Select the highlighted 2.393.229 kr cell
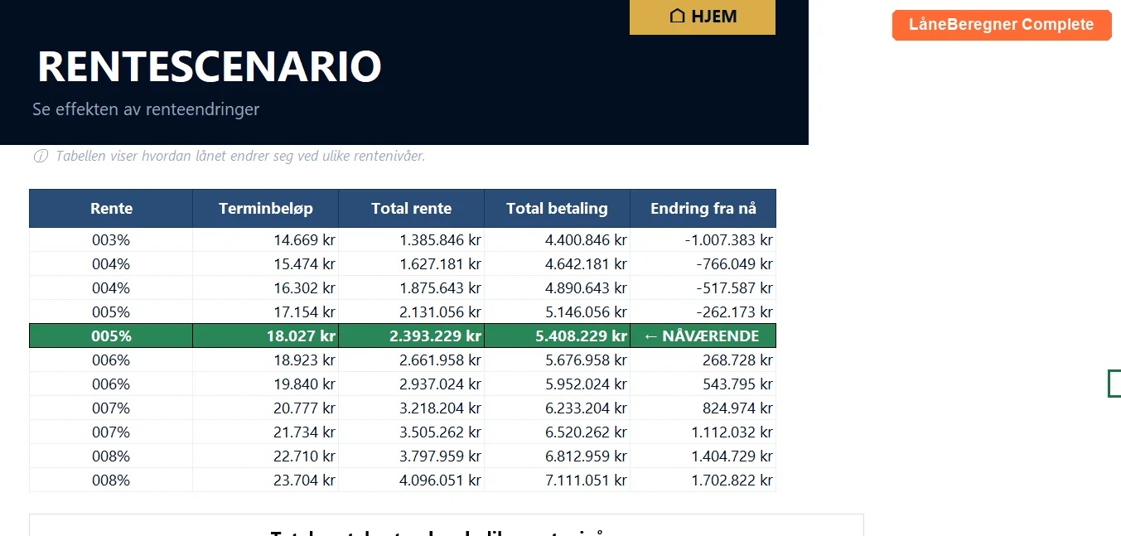 (x=412, y=336)
